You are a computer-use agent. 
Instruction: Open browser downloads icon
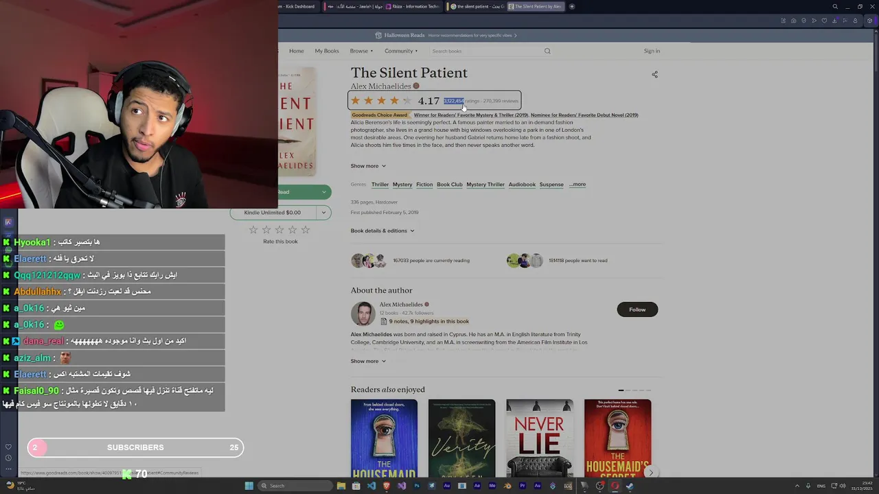pyautogui.click(x=835, y=21)
